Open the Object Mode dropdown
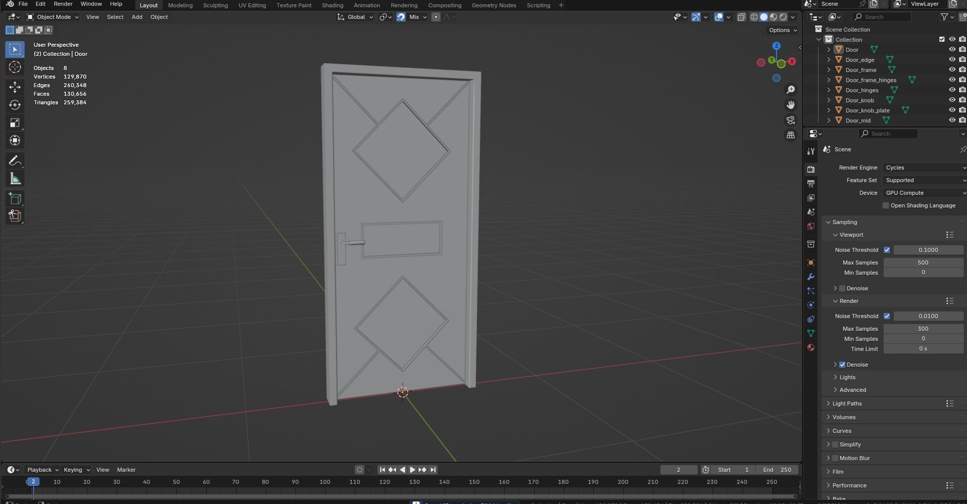This screenshot has height=504, width=967. [x=53, y=17]
